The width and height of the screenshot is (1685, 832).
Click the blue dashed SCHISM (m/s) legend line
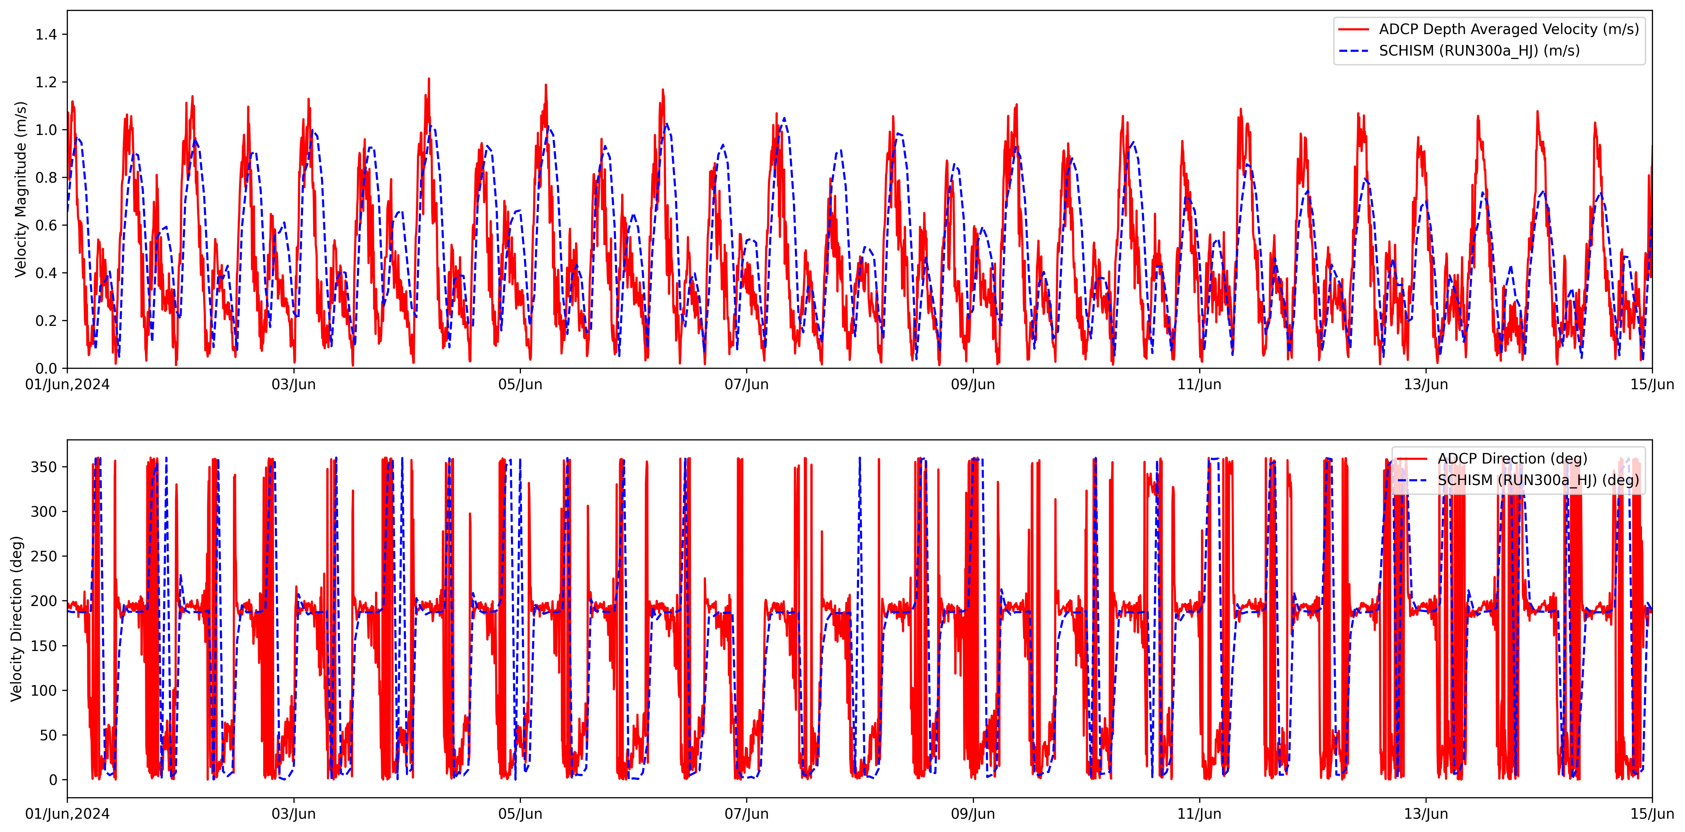[1353, 51]
